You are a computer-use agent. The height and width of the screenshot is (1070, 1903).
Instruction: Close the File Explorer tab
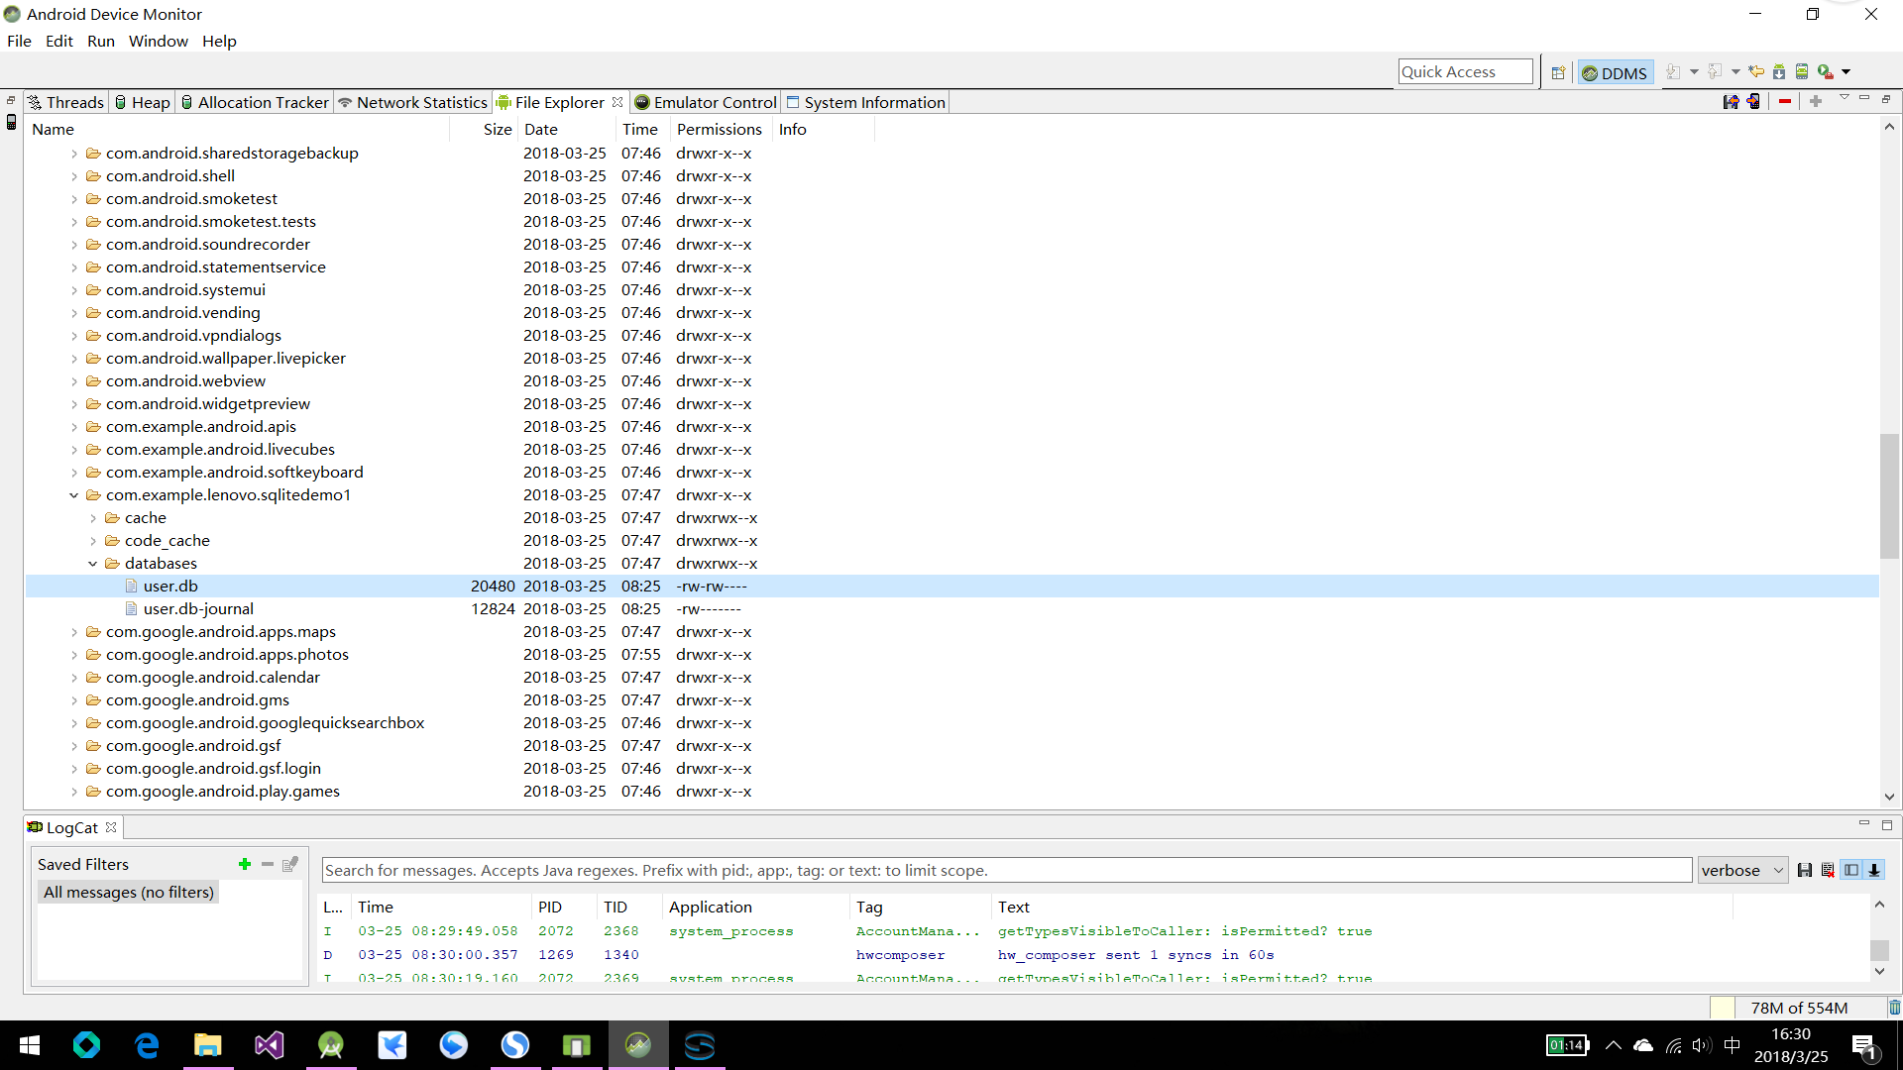tap(617, 102)
